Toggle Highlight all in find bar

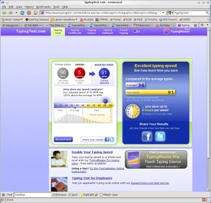click(89, 195)
